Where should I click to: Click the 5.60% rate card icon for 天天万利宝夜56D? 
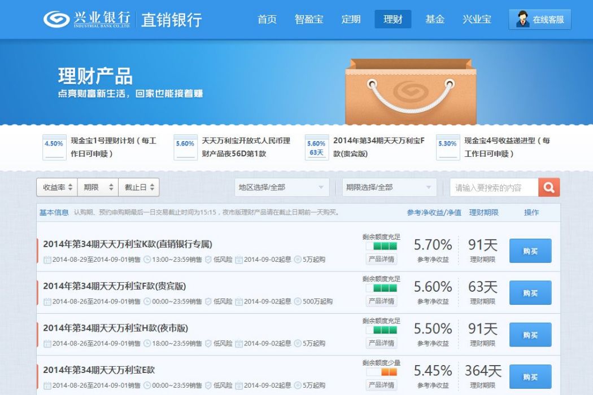(x=185, y=147)
